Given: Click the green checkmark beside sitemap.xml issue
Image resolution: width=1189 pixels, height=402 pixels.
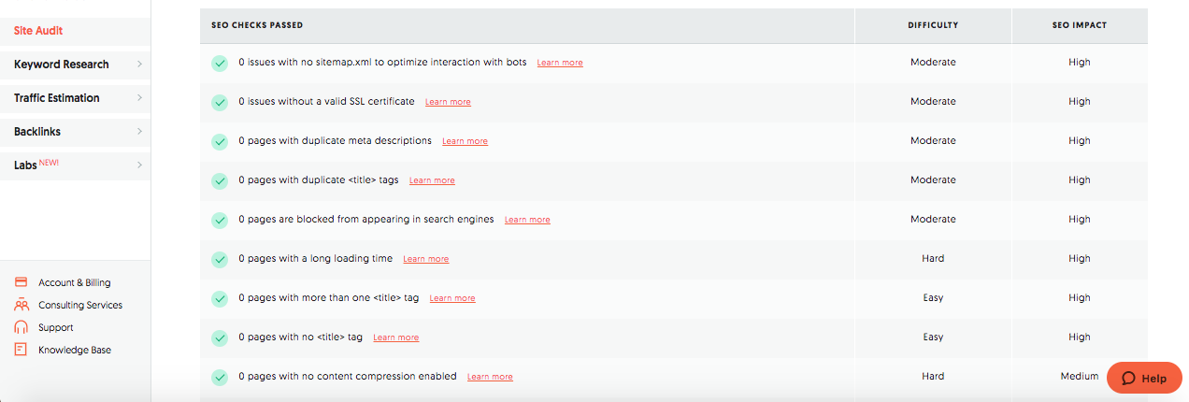Looking at the screenshot, I should pyautogui.click(x=220, y=63).
